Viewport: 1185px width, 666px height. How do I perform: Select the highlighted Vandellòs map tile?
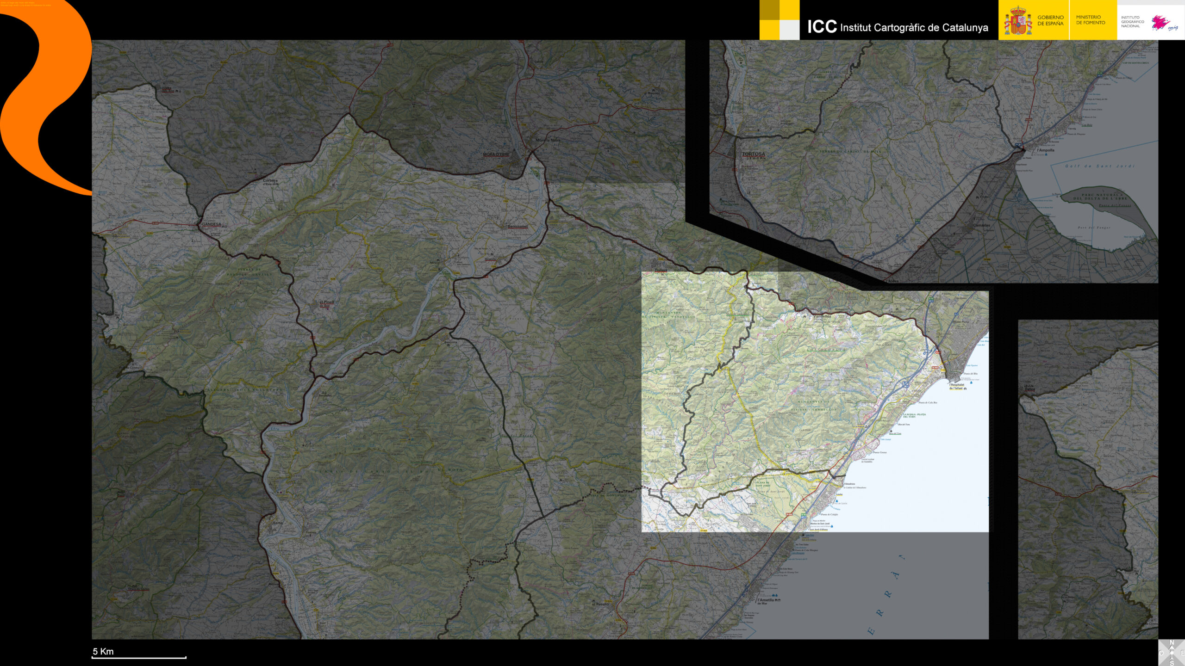[x=815, y=401]
